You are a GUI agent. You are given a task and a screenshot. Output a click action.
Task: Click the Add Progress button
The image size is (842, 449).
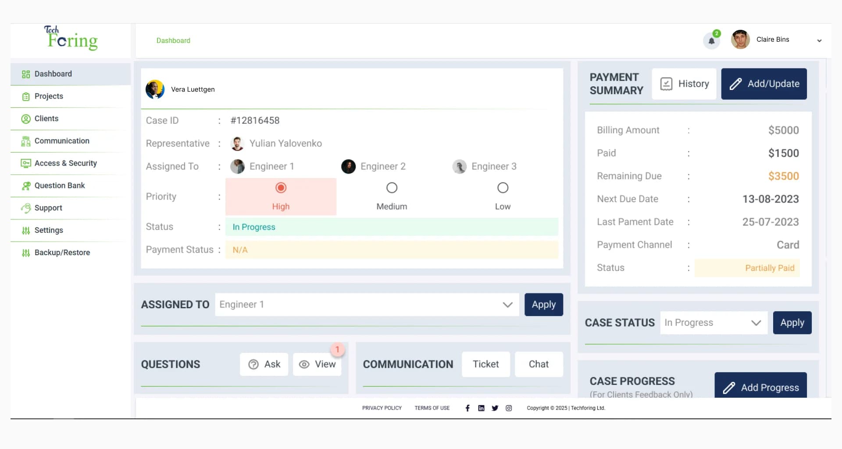(x=761, y=385)
